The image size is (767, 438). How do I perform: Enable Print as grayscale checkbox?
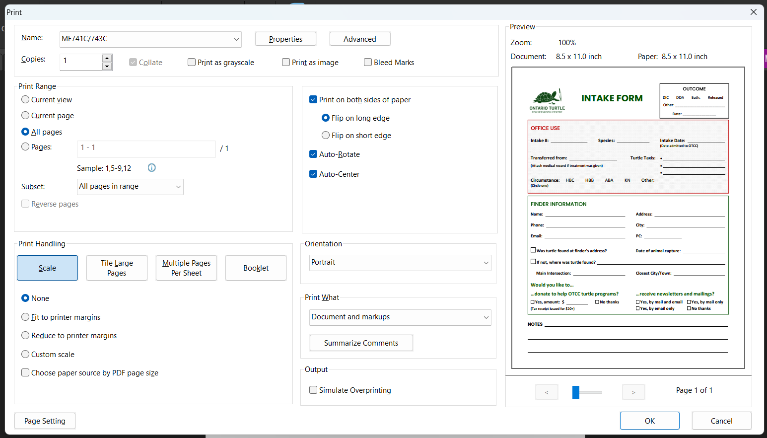tap(192, 63)
